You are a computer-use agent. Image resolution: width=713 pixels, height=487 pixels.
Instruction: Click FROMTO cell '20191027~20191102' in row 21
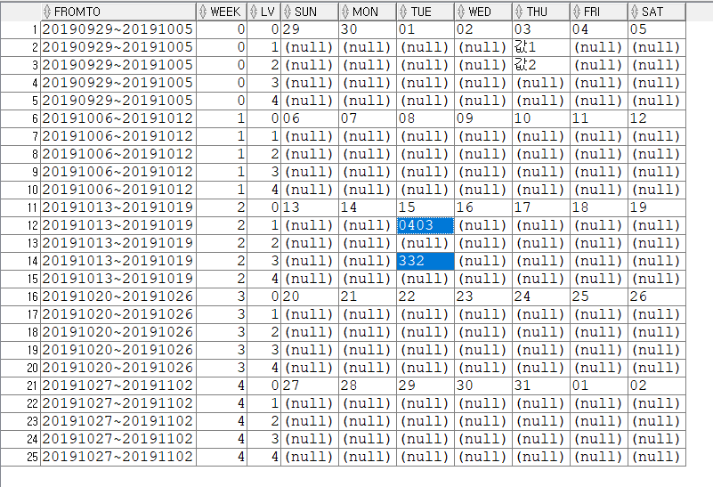click(118, 386)
